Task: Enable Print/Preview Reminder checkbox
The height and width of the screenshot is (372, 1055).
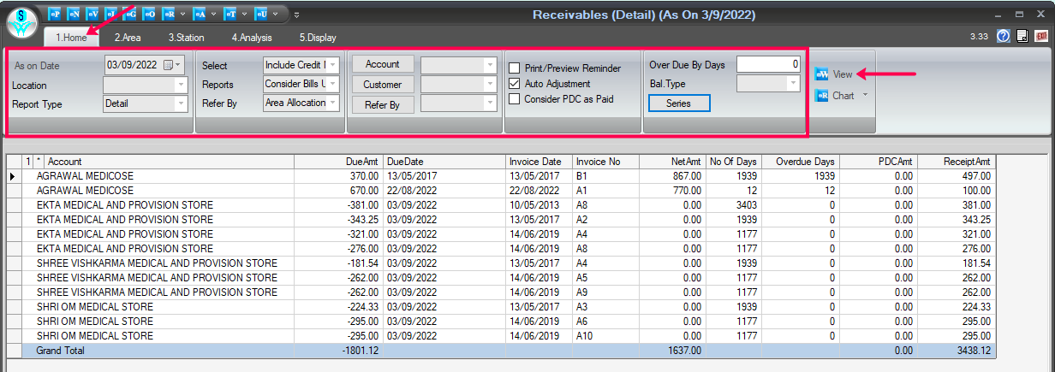Action: [x=515, y=68]
